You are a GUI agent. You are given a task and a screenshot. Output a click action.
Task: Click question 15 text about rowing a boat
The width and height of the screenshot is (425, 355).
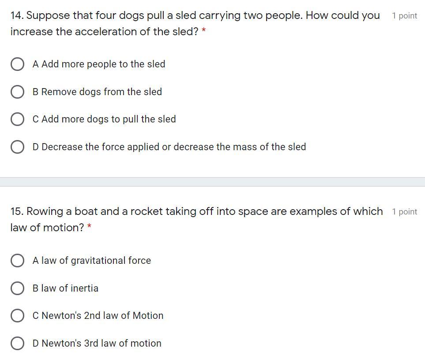196,212
